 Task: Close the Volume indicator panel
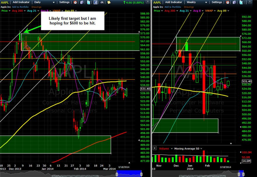(x=154, y=148)
